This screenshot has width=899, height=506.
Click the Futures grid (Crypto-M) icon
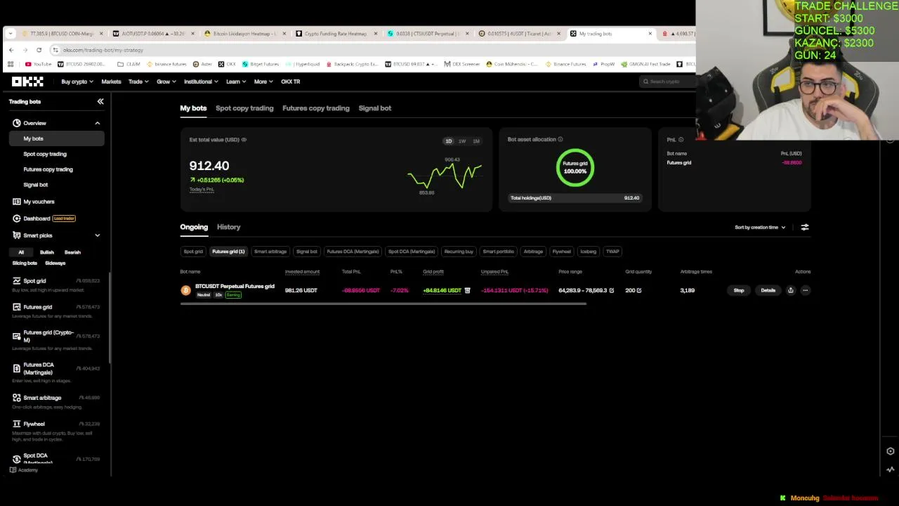click(16, 336)
